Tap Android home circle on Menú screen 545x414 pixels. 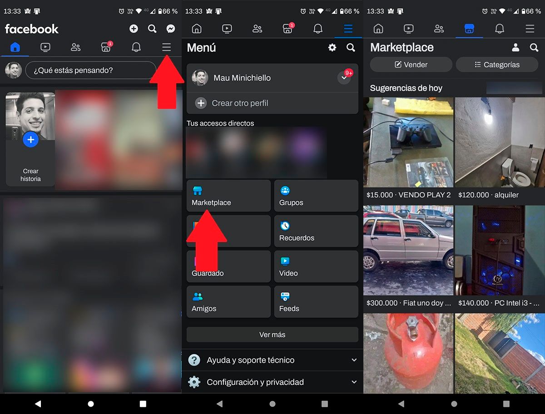tap(272, 404)
